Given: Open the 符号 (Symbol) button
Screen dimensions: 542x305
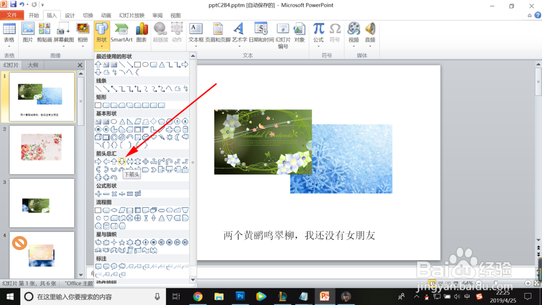Looking at the screenshot, I should pos(334,33).
